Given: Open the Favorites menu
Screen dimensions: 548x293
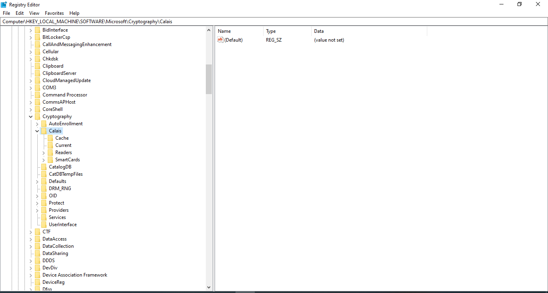Looking at the screenshot, I should coord(54,13).
